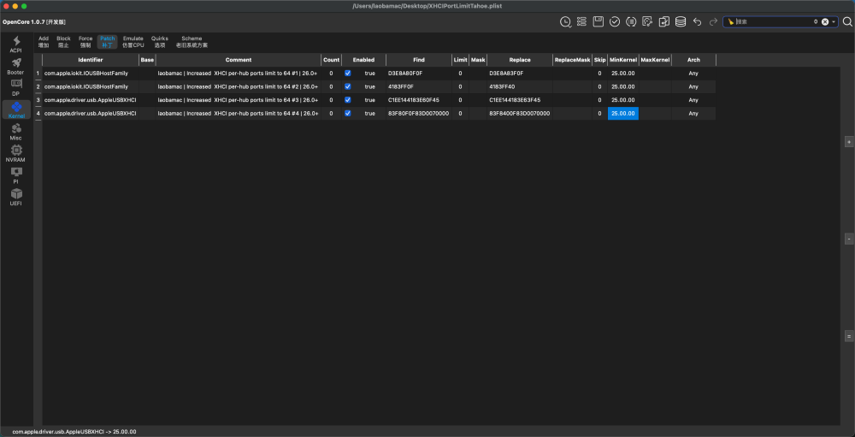Image resolution: width=855 pixels, height=437 pixels.
Task: Toggle Enabled checkbox for patch row 4
Action: pos(347,114)
